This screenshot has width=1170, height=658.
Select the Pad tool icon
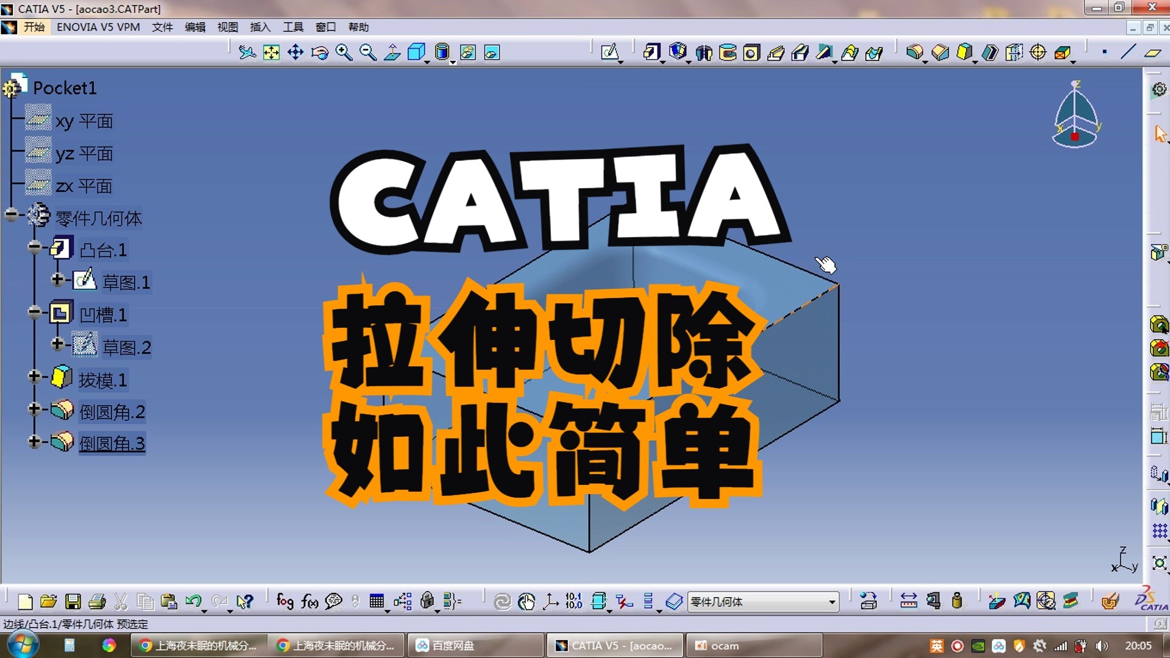(x=652, y=52)
